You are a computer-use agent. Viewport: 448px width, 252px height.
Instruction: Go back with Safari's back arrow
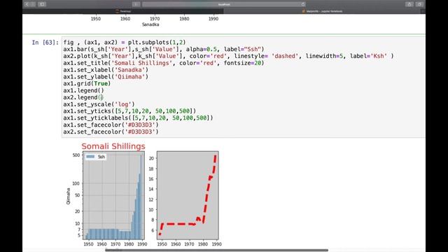point(27,4)
